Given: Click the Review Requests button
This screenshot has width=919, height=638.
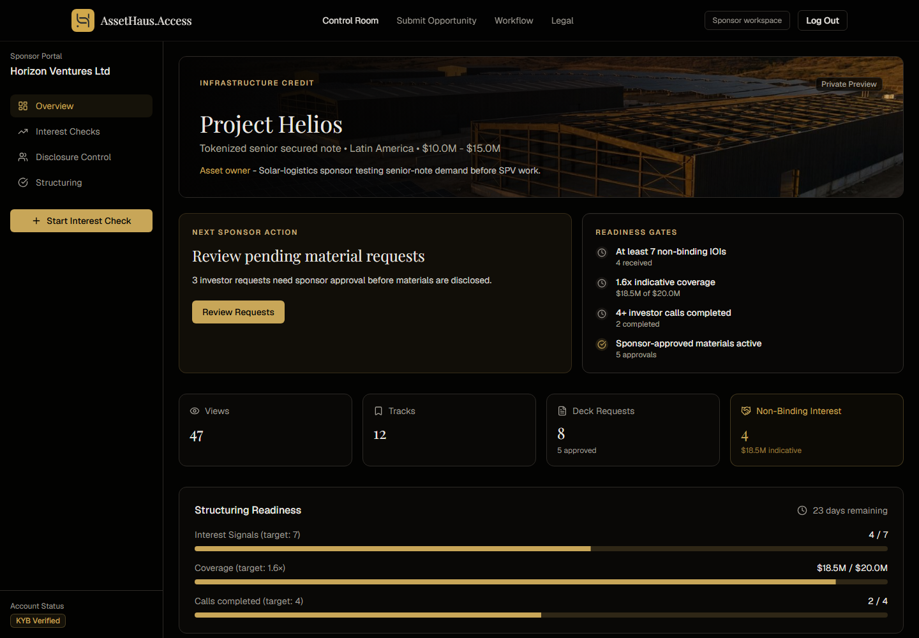Looking at the screenshot, I should [x=238, y=312].
